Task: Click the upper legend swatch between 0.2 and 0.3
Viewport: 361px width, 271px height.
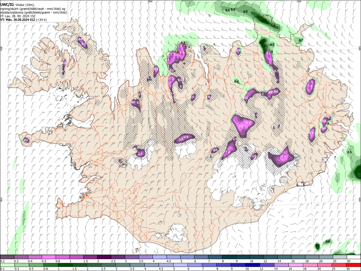Action: pyautogui.click(x=7, y=257)
